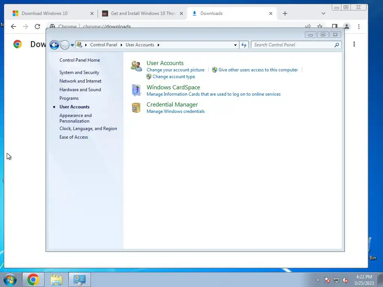The height and width of the screenshot is (287, 383).
Task: Click Control Panel taskbar icon
Action: pyautogui.click(x=80, y=280)
